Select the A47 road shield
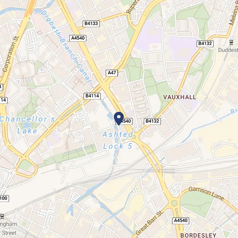Screen dimensions: 238x238 click(112, 73)
